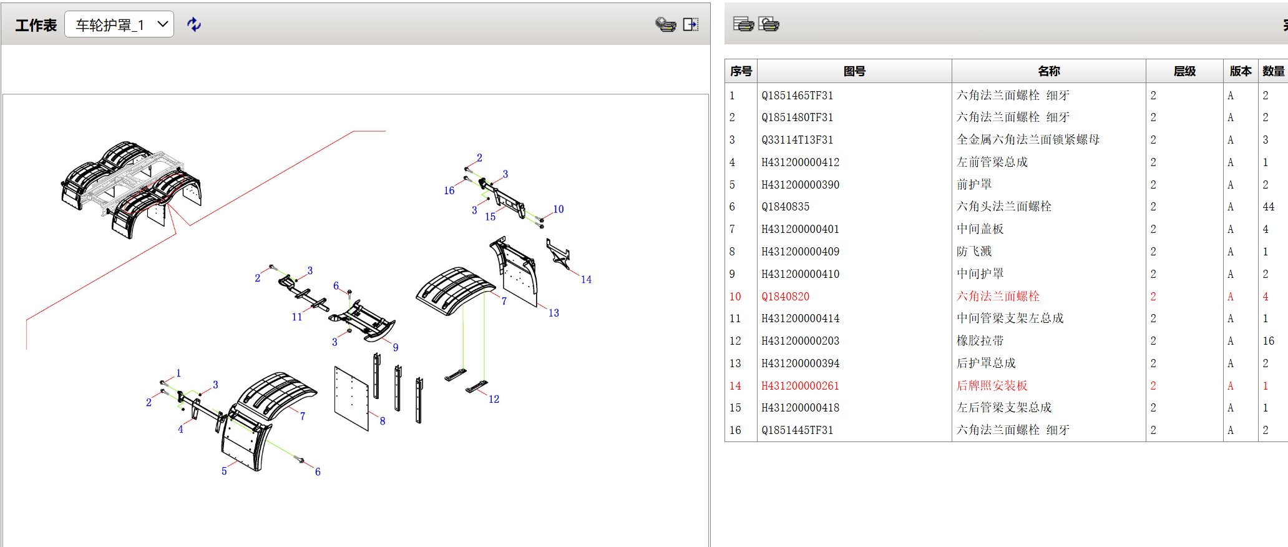The height and width of the screenshot is (547, 1288).
Task: Click the 序号 column header
Action: [741, 71]
